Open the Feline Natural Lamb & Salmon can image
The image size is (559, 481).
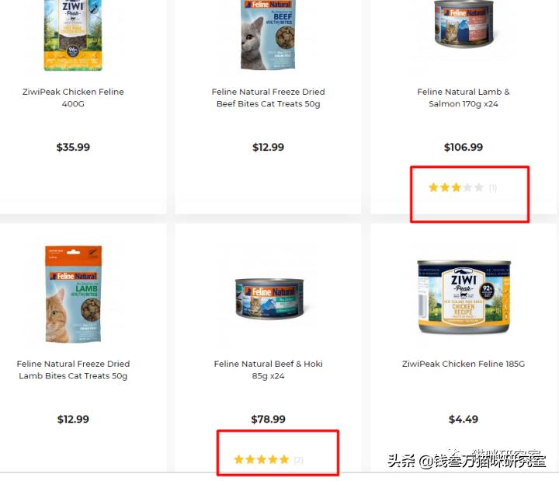464,23
